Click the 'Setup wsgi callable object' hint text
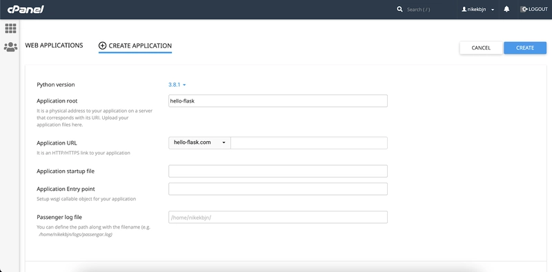552x272 pixels. point(86,199)
